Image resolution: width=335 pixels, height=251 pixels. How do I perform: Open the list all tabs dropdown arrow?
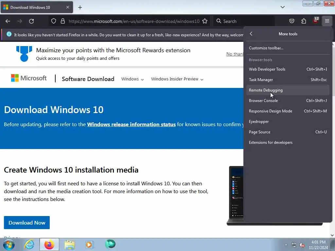point(282,7)
